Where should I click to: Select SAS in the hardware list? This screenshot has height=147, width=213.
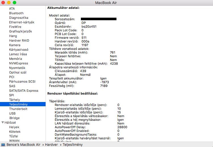(12, 86)
